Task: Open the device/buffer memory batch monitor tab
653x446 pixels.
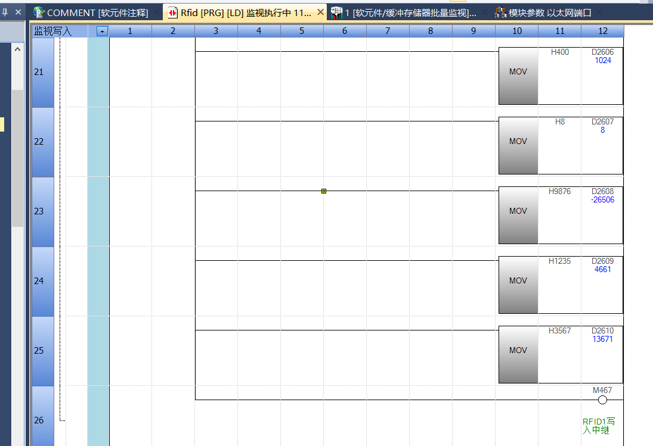Action: click(x=410, y=13)
